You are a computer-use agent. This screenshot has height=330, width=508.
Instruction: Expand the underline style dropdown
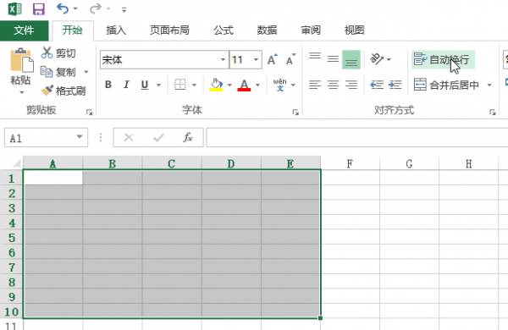tap(159, 85)
